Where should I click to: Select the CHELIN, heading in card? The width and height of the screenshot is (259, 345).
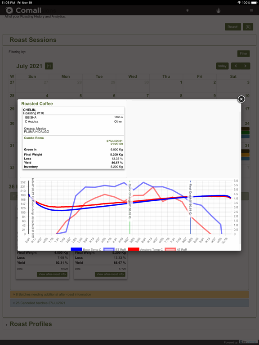click(x=30, y=110)
